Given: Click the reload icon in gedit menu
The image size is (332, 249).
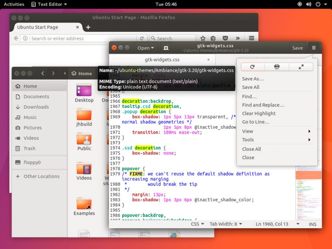Looking at the screenshot, I should 252,67.
